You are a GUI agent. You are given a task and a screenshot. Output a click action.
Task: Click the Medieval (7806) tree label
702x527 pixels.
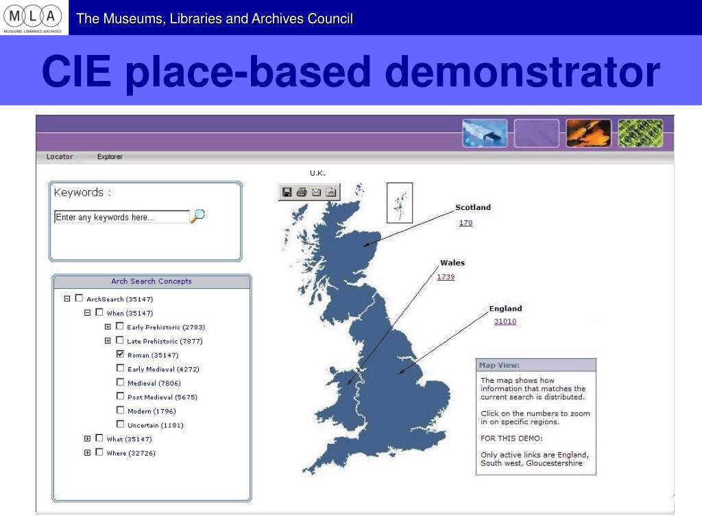(x=154, y=383)
